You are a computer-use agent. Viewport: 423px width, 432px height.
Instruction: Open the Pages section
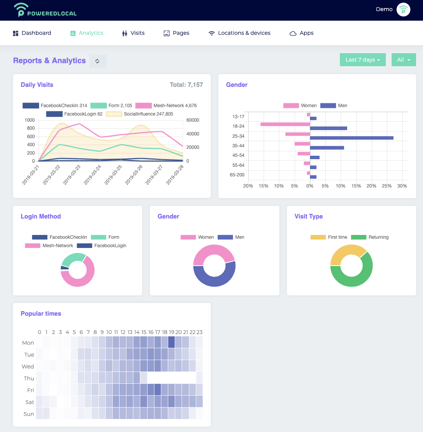pos(177,33)
